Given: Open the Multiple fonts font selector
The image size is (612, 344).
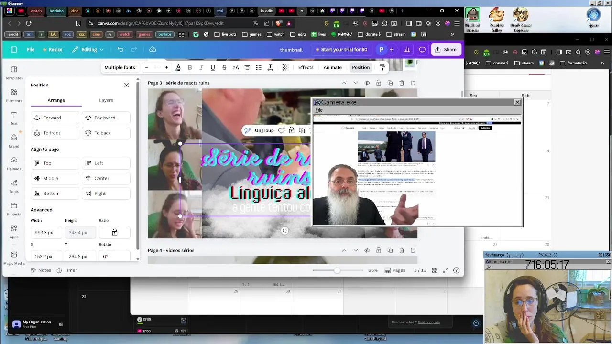Looking at the screenshot, I should tap(120, 67).
